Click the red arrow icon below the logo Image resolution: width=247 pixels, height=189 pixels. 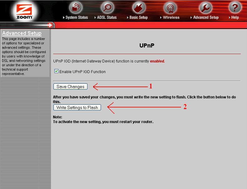pos(50,25)
